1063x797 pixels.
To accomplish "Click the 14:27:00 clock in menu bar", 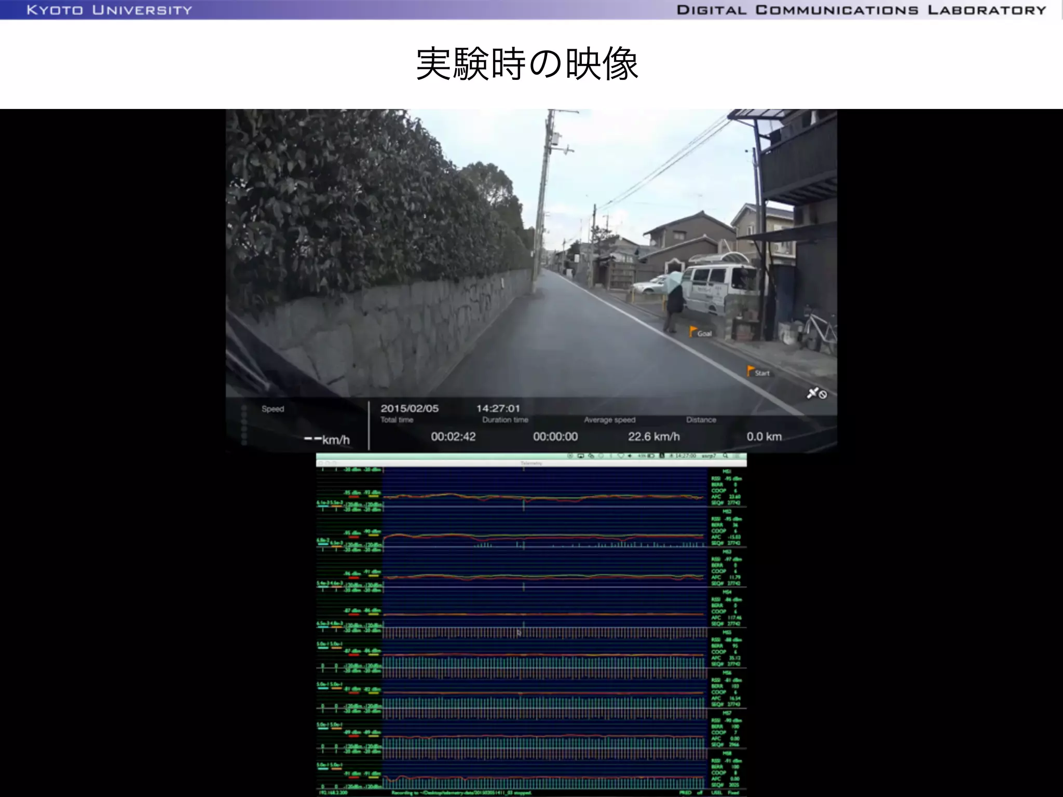I will pos(685,456).
